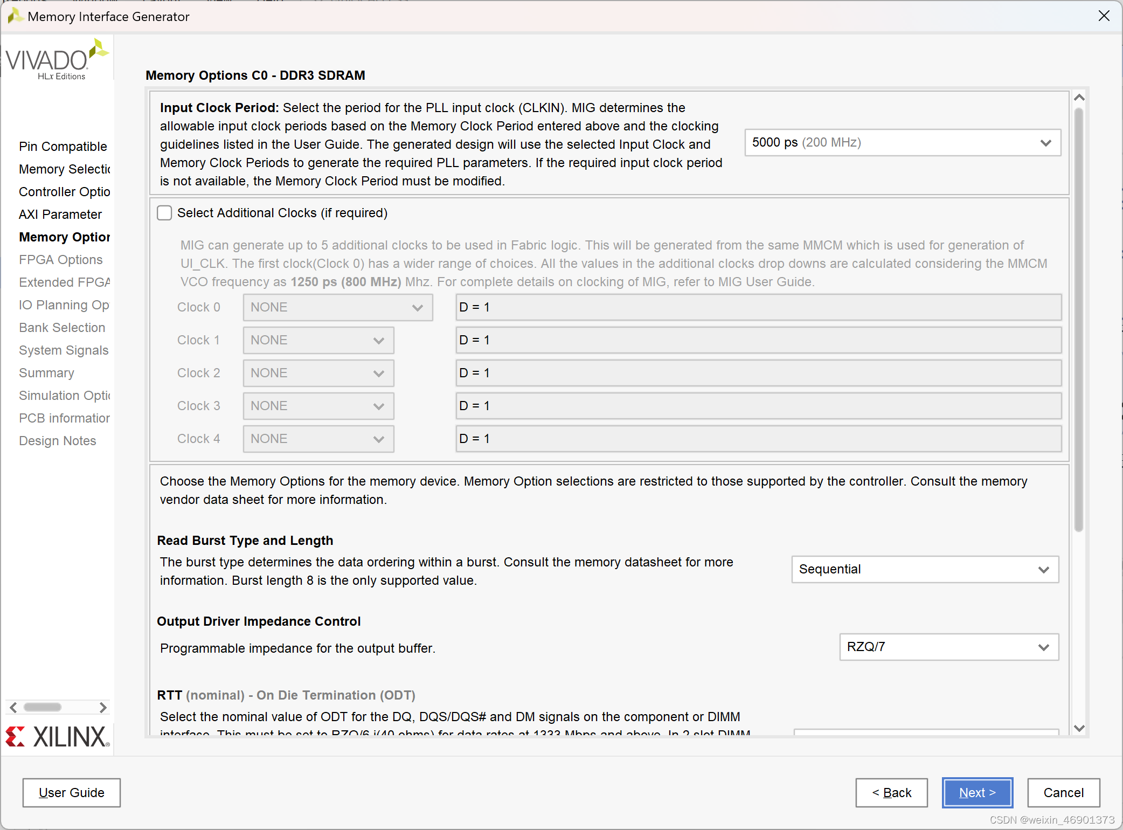Click the Back button
Screen dimensions: 1123x830
coord(891,793)
